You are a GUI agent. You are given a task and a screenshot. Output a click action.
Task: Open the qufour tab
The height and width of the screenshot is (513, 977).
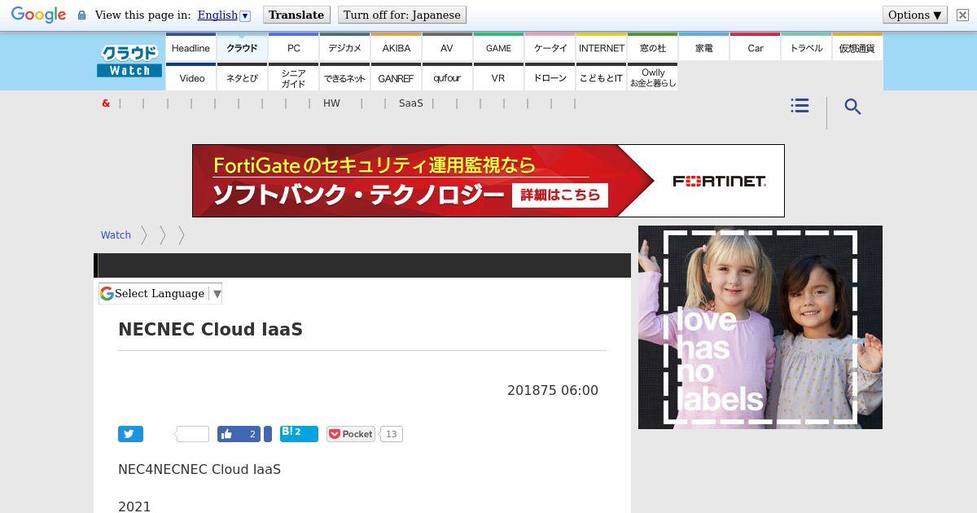447,77
